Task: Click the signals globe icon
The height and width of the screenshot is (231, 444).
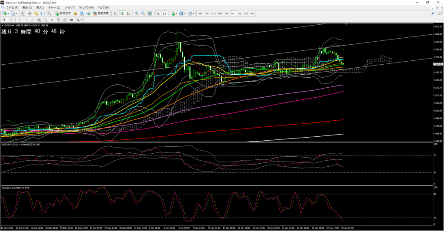Action: pyautogui.click(x=88, y=13)
